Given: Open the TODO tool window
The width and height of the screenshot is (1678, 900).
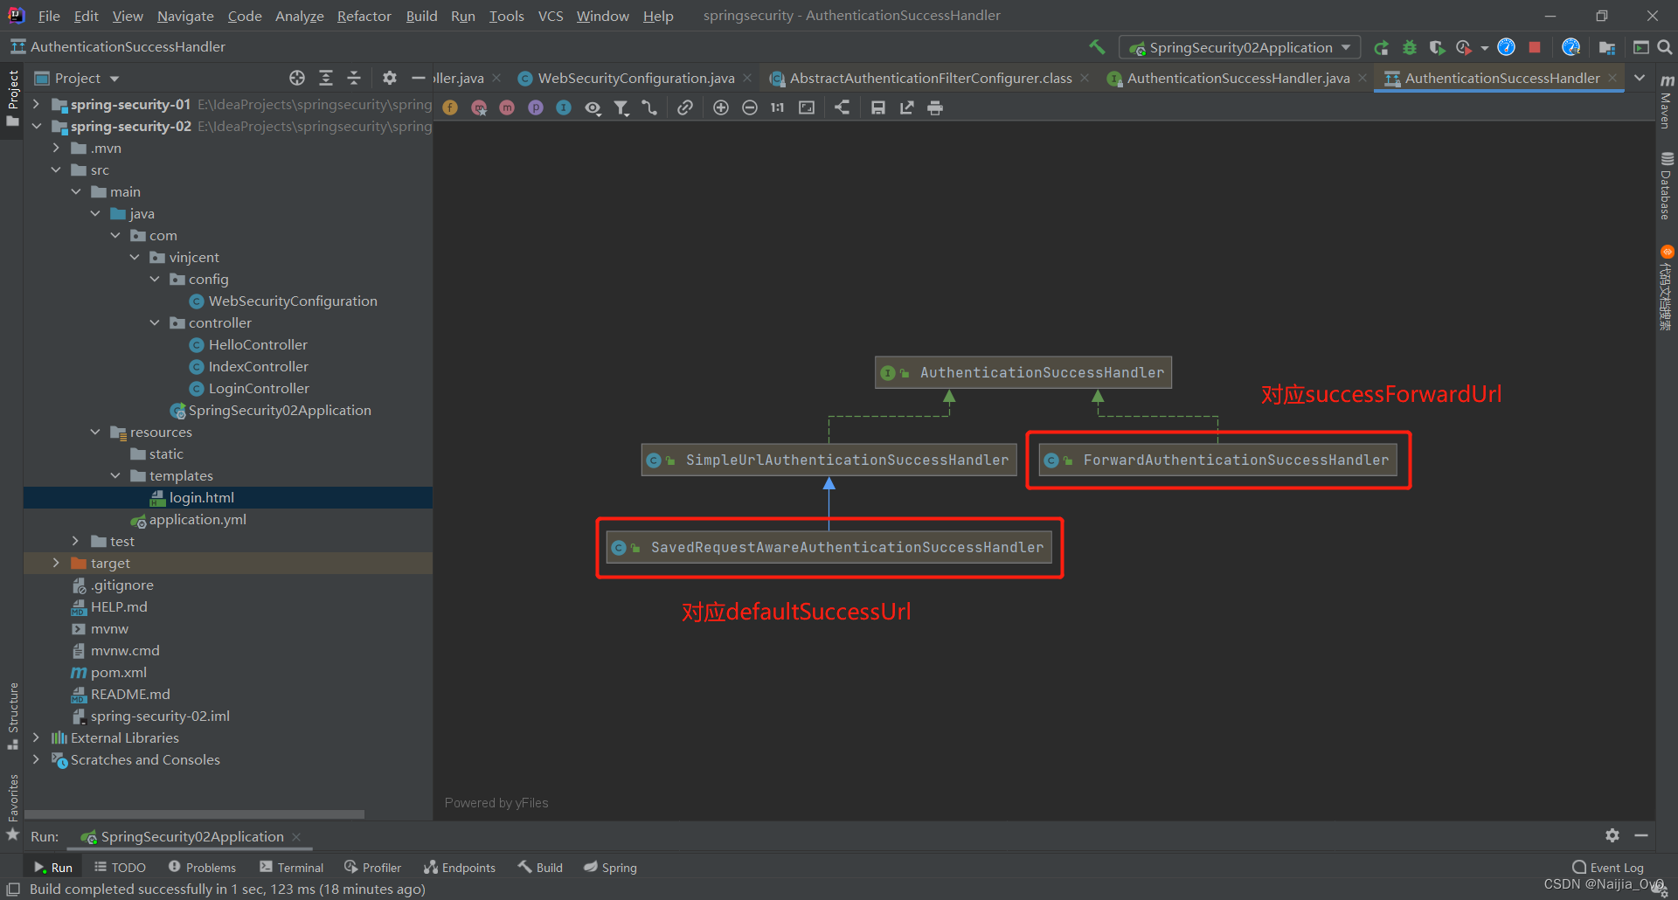Looking at the screenshot, I should tap(120, 867).
